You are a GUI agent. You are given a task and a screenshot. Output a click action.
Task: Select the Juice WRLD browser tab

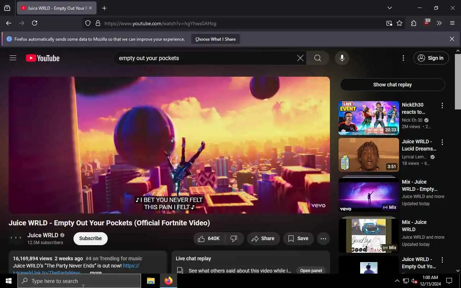pos(56,8)
